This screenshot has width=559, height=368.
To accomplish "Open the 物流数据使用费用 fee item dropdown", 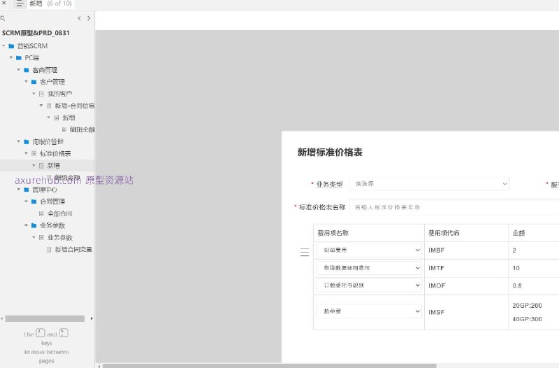I will click(370, 268).
